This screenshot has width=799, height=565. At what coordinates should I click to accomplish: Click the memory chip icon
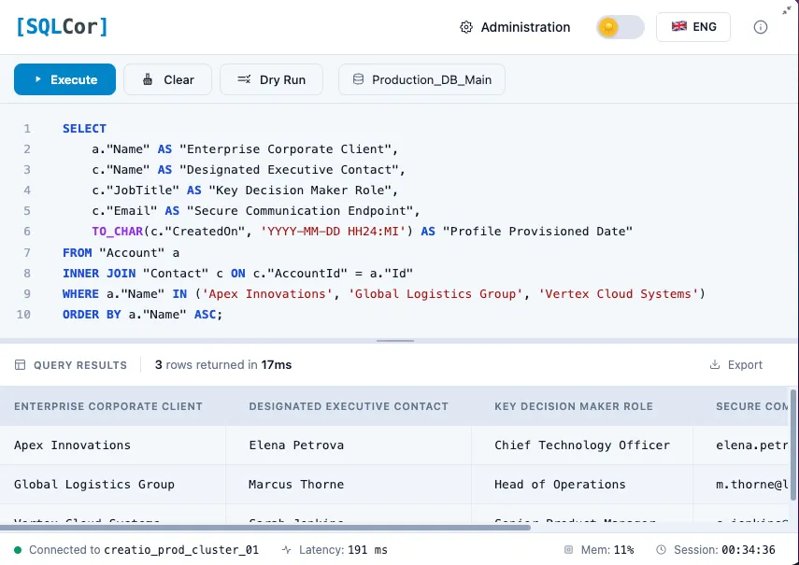pyautogui.click(x=568, y=550)
